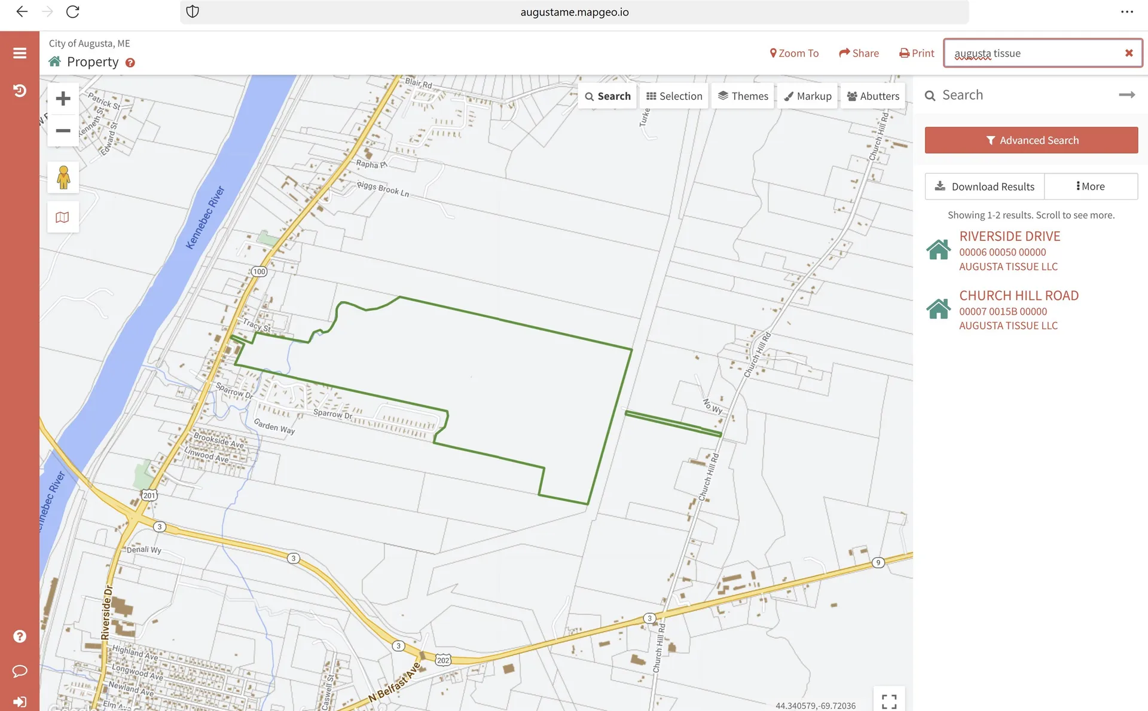Switch to the Themes tab
Viewport: 1148px width, 711px height.
click(743, 96)
